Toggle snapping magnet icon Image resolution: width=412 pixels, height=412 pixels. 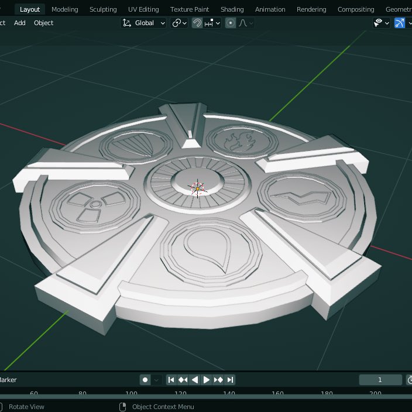(197, 23)
